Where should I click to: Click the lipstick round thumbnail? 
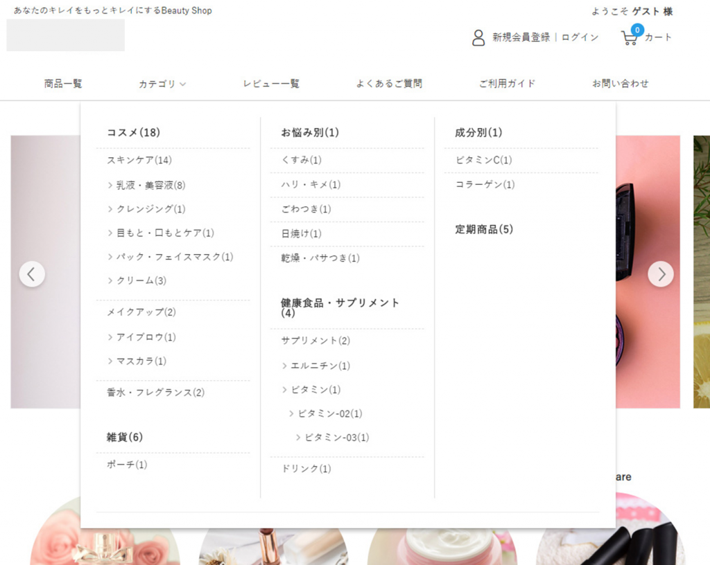pos(273,547)
